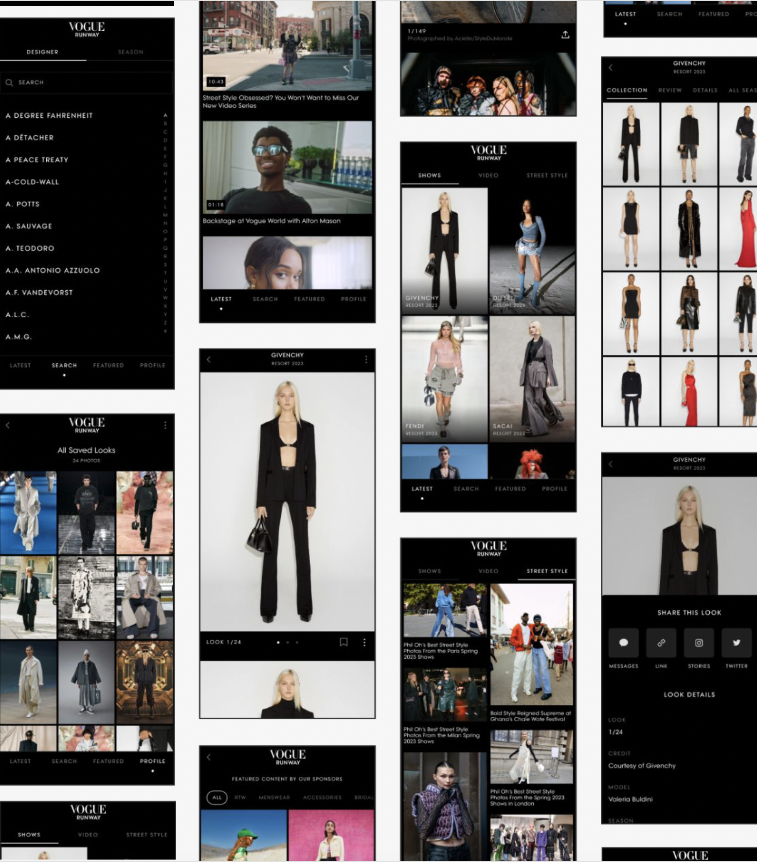757x862 pixels.
Task: Play the Street Style Obsessed video
Action: (287, 46)
